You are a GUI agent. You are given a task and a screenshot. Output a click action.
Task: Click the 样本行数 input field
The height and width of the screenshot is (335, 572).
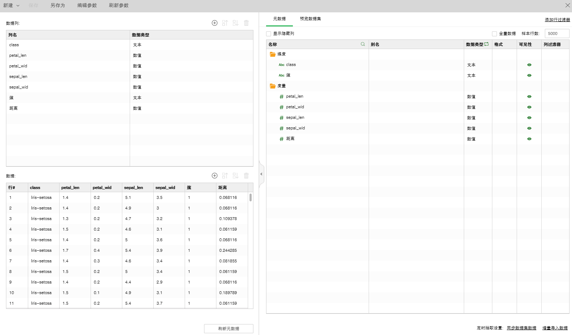tap(556, 33)
